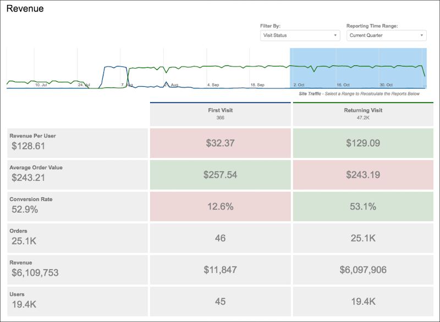Open the Reporting Time Range dropdown
Image resolution: width=440 pixels, height=322 pixels.
(x=386, y=35)
